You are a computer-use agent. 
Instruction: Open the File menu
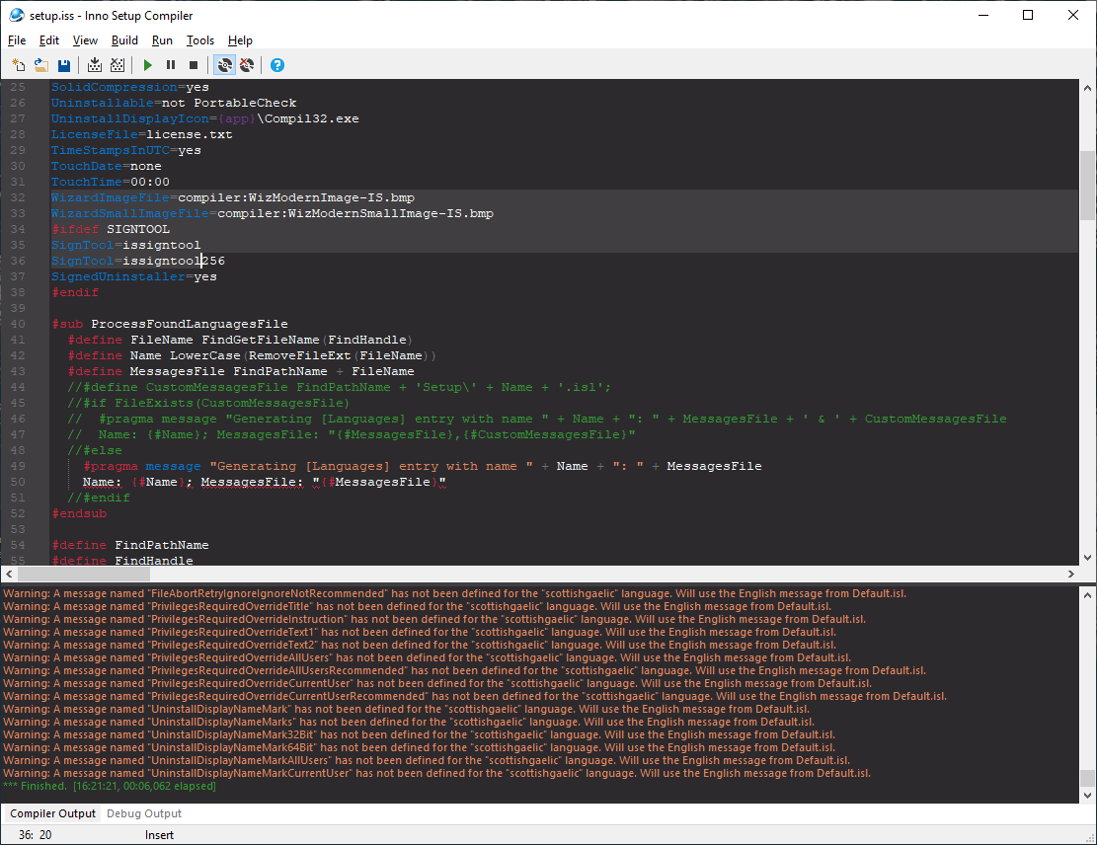pyautogui.click(x=17, y=40)
